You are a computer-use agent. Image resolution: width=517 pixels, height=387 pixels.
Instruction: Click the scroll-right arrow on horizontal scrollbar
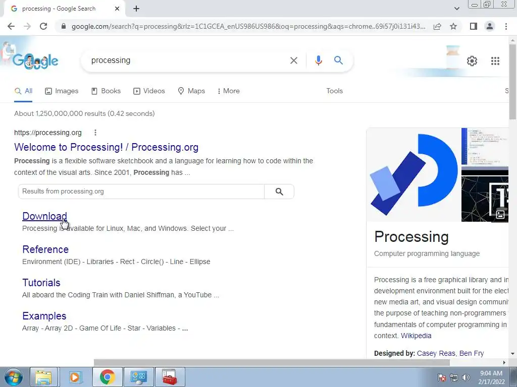click(504, 363)
